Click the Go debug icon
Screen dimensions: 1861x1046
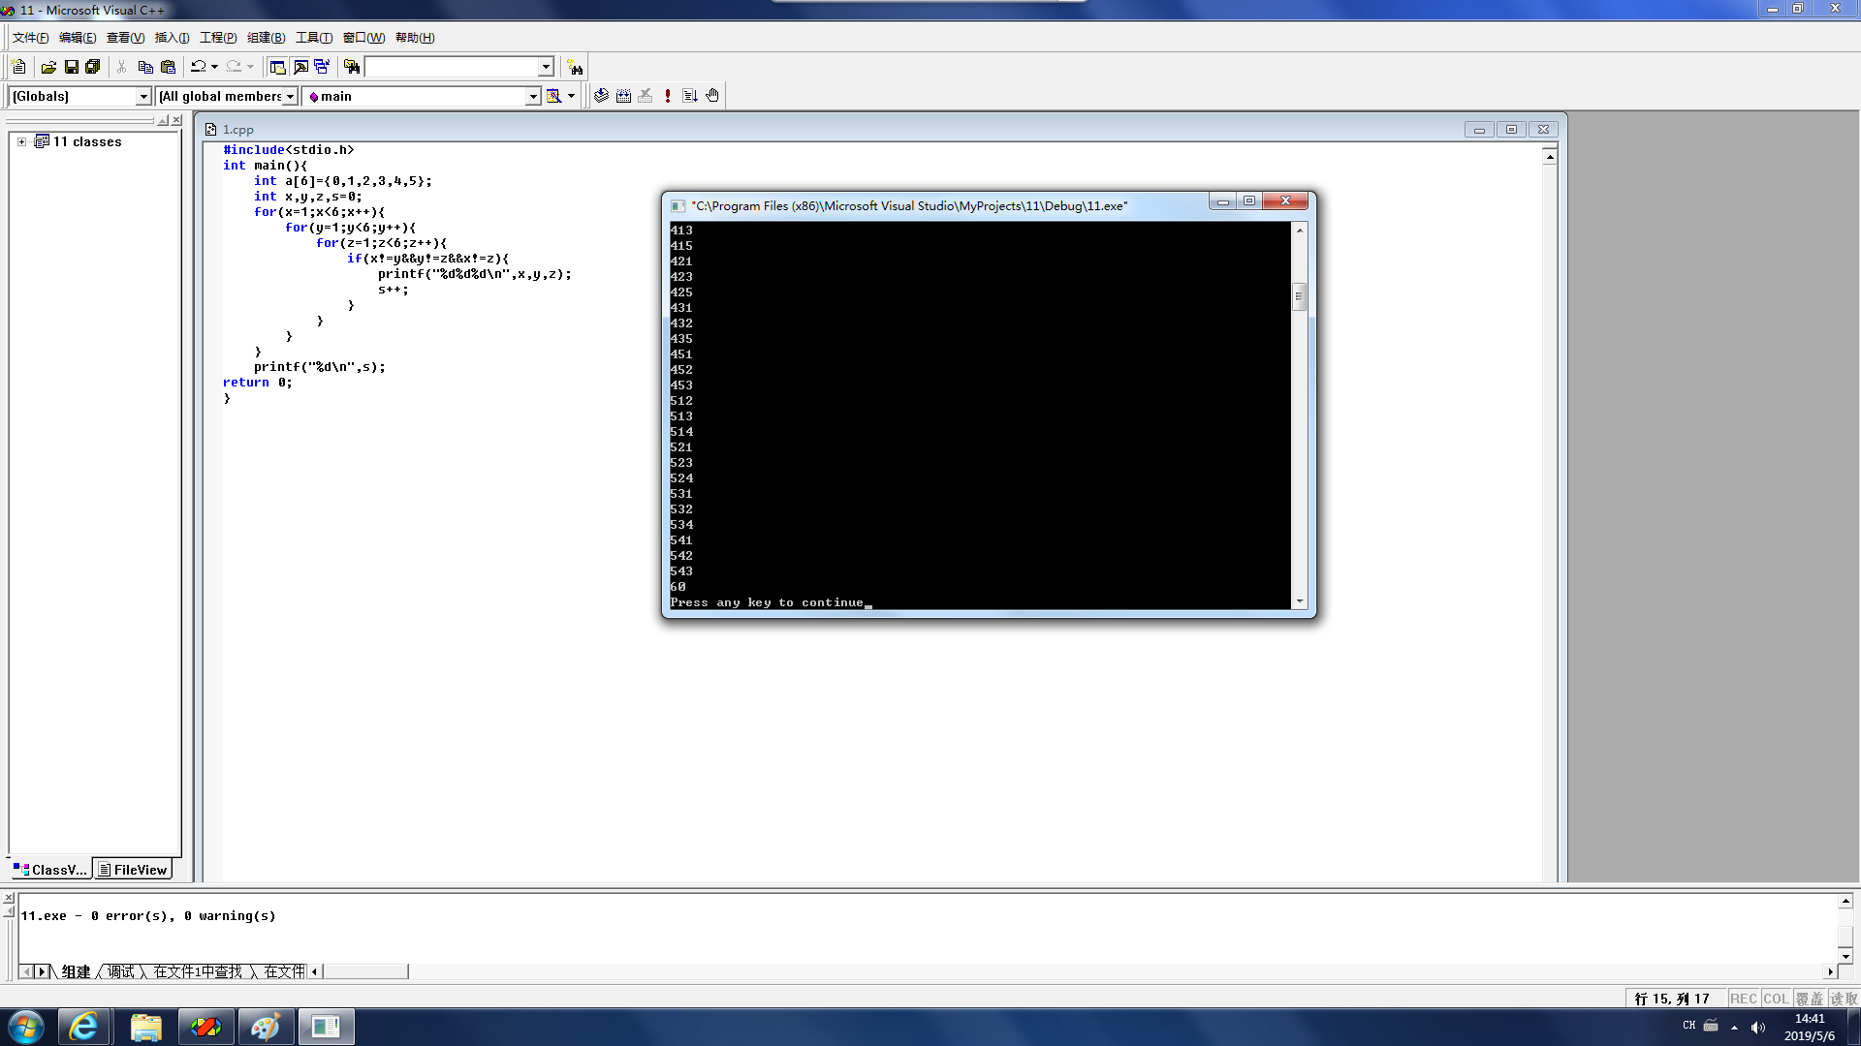click(690, 96)
